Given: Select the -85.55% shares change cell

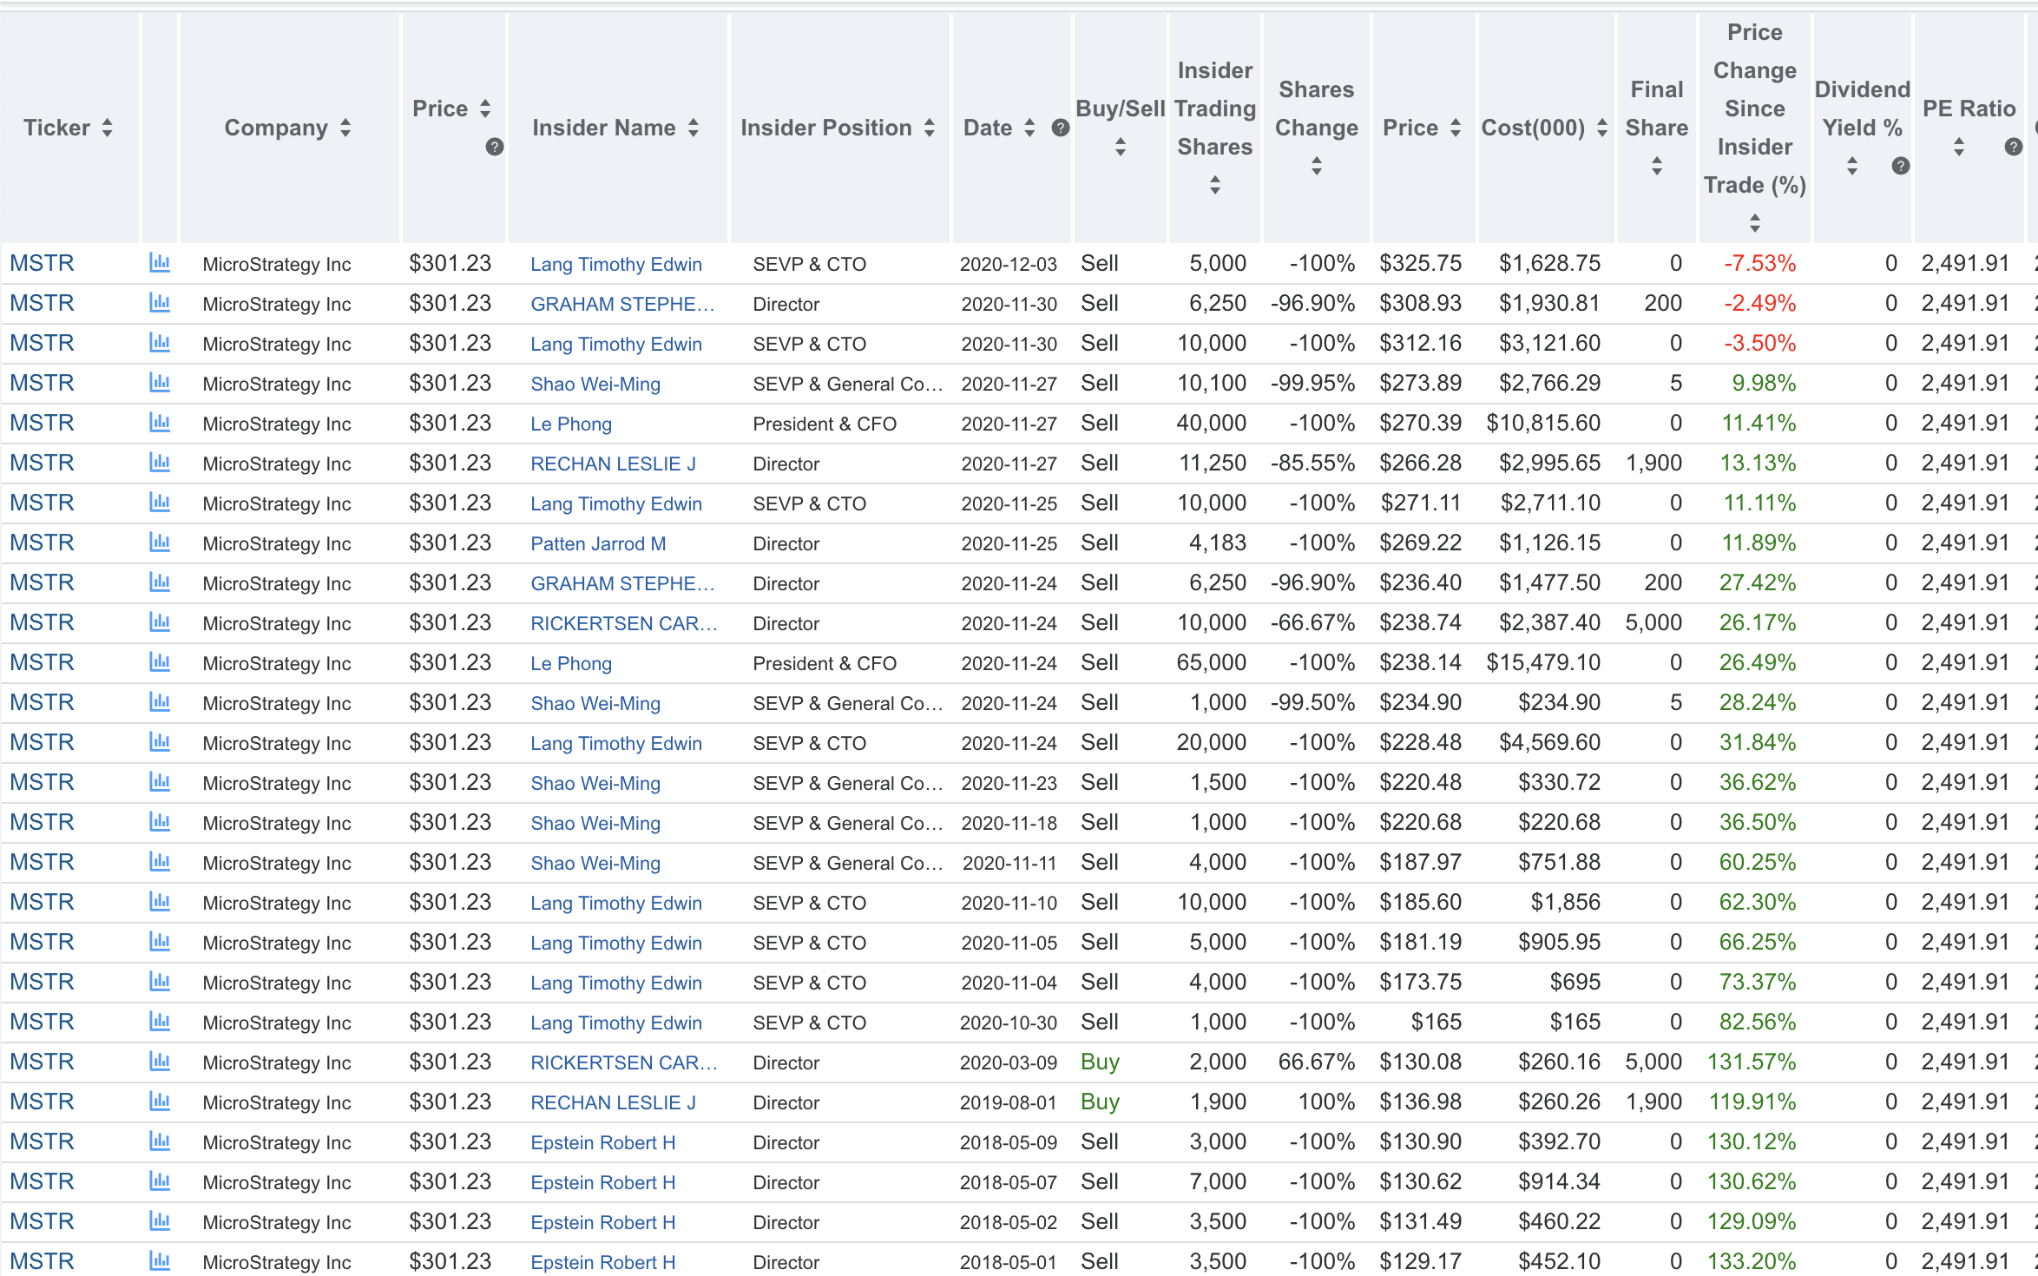Looking at the screenshot, I should [x=1312, y=463].
